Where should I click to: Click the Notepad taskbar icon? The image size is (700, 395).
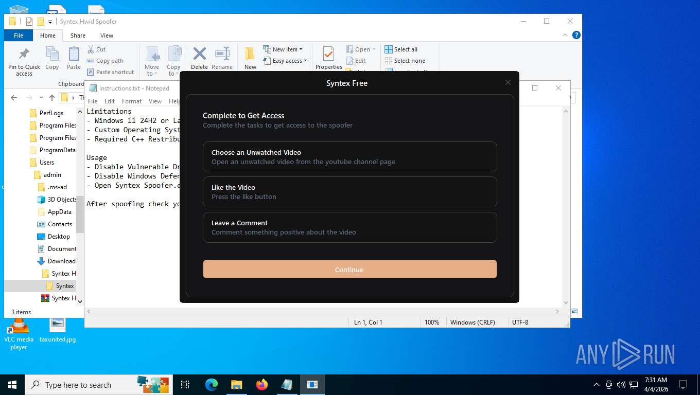287,385
